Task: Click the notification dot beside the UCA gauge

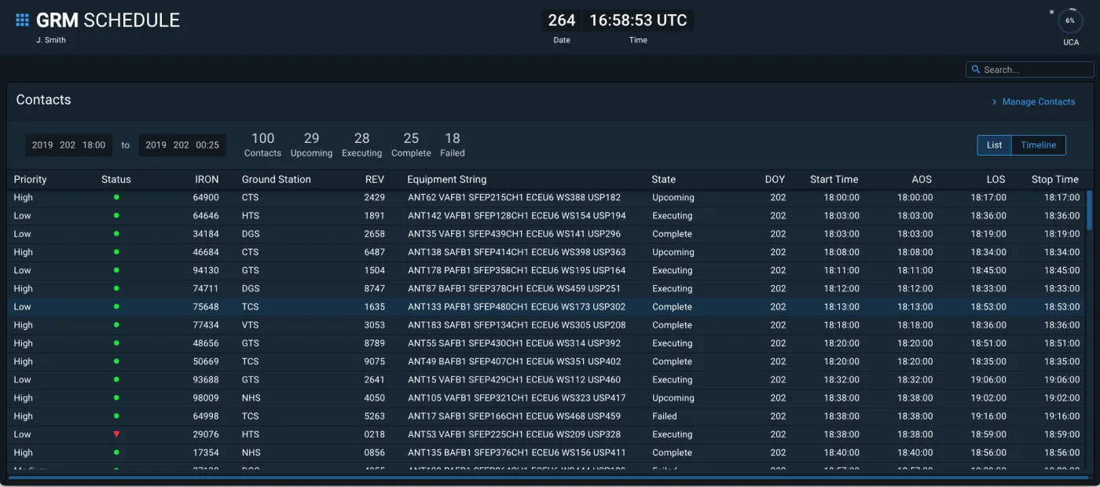Action: coord(1051,12)
